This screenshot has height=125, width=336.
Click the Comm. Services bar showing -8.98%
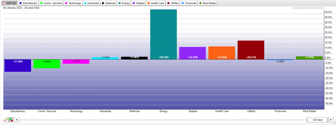click(47, 64)
